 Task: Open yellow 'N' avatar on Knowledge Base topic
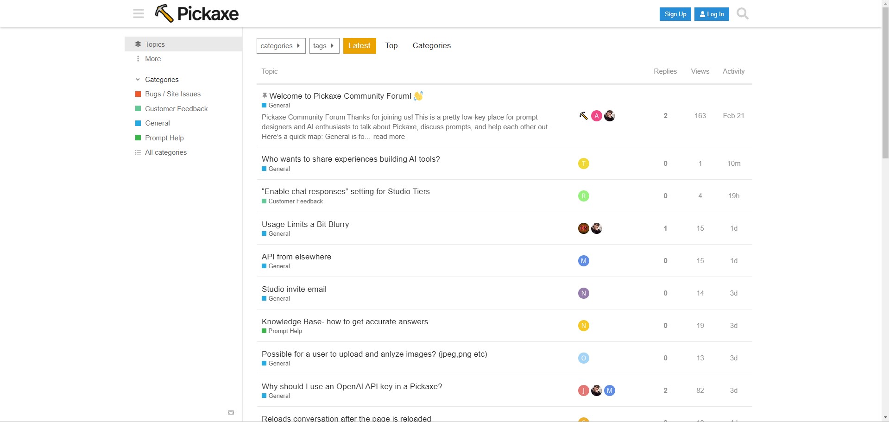(x=584, y=326)
